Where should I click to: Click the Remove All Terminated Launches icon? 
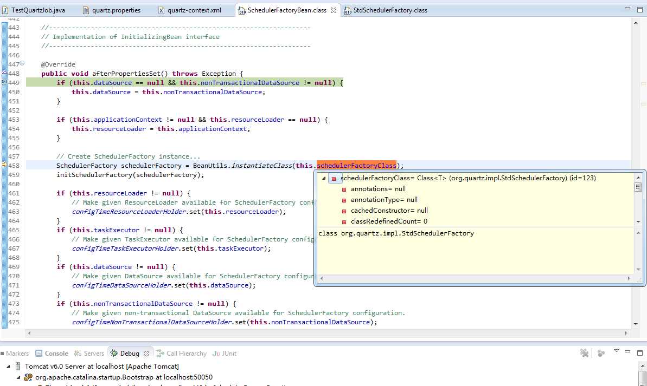[x=584, y=353]
